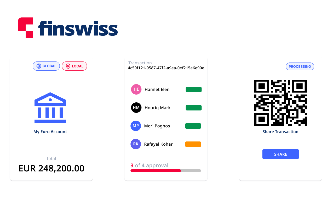Select the black HM avatar
Screen dimensions: 332x198
(x=136, y=108)
